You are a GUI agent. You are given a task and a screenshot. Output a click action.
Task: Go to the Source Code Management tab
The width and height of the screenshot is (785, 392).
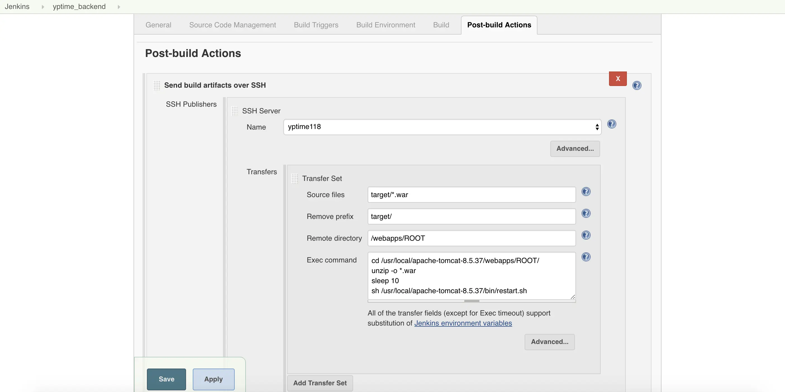pos(232,25)
